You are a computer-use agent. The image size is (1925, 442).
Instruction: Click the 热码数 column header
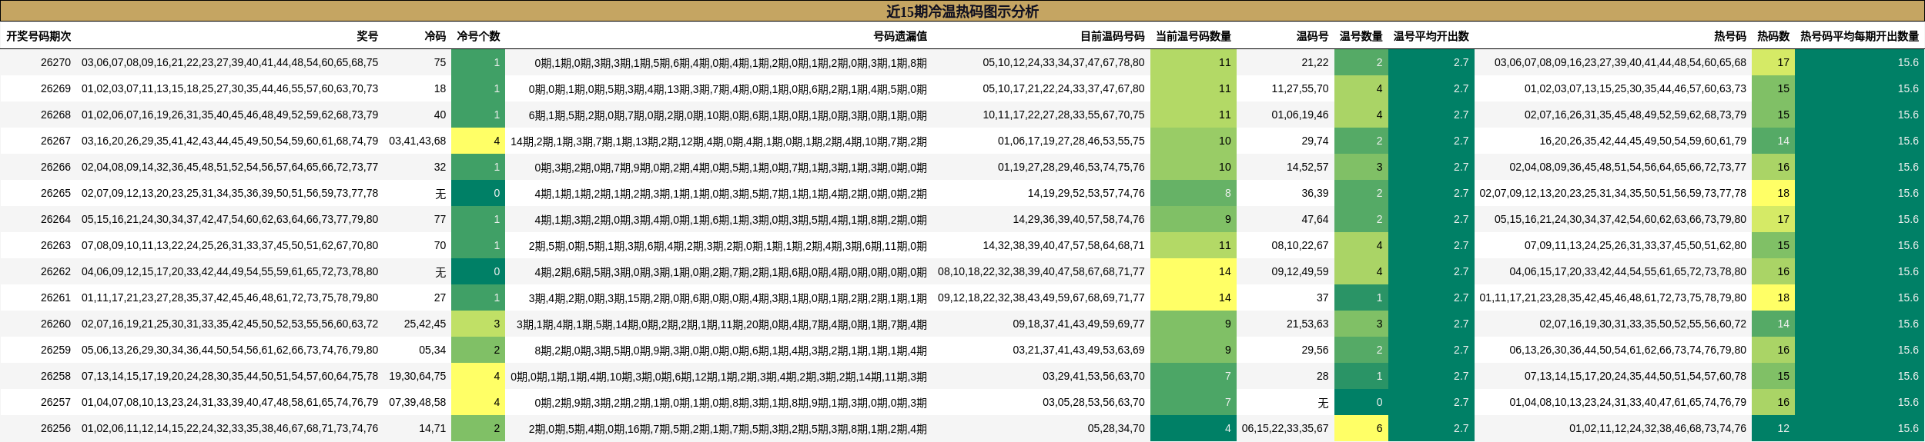point(1773,36)
